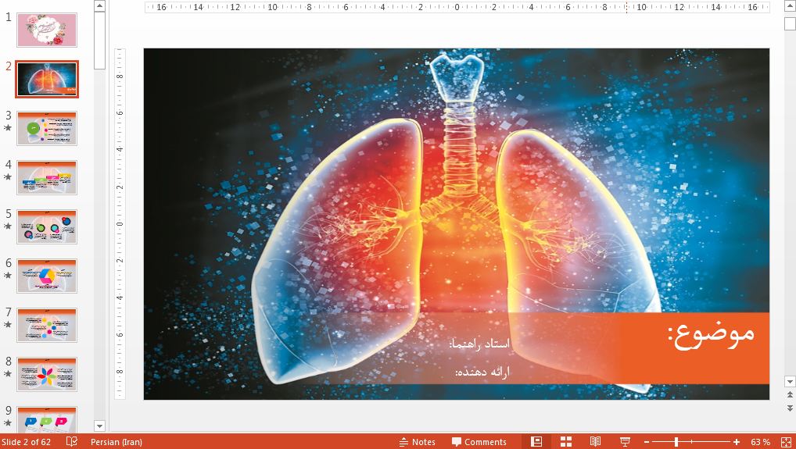Click the Persian (Iran) language indicator
The image size is (796, 449).
click(117, 442)
